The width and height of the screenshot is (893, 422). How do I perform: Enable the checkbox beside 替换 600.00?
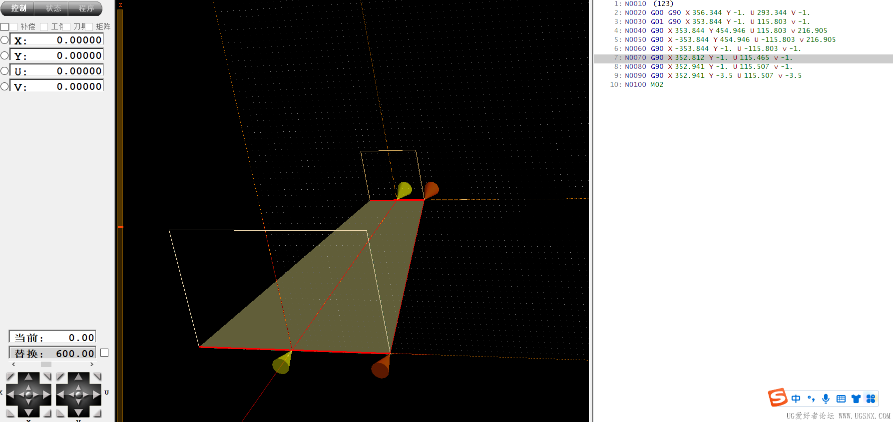pos(104,353)
